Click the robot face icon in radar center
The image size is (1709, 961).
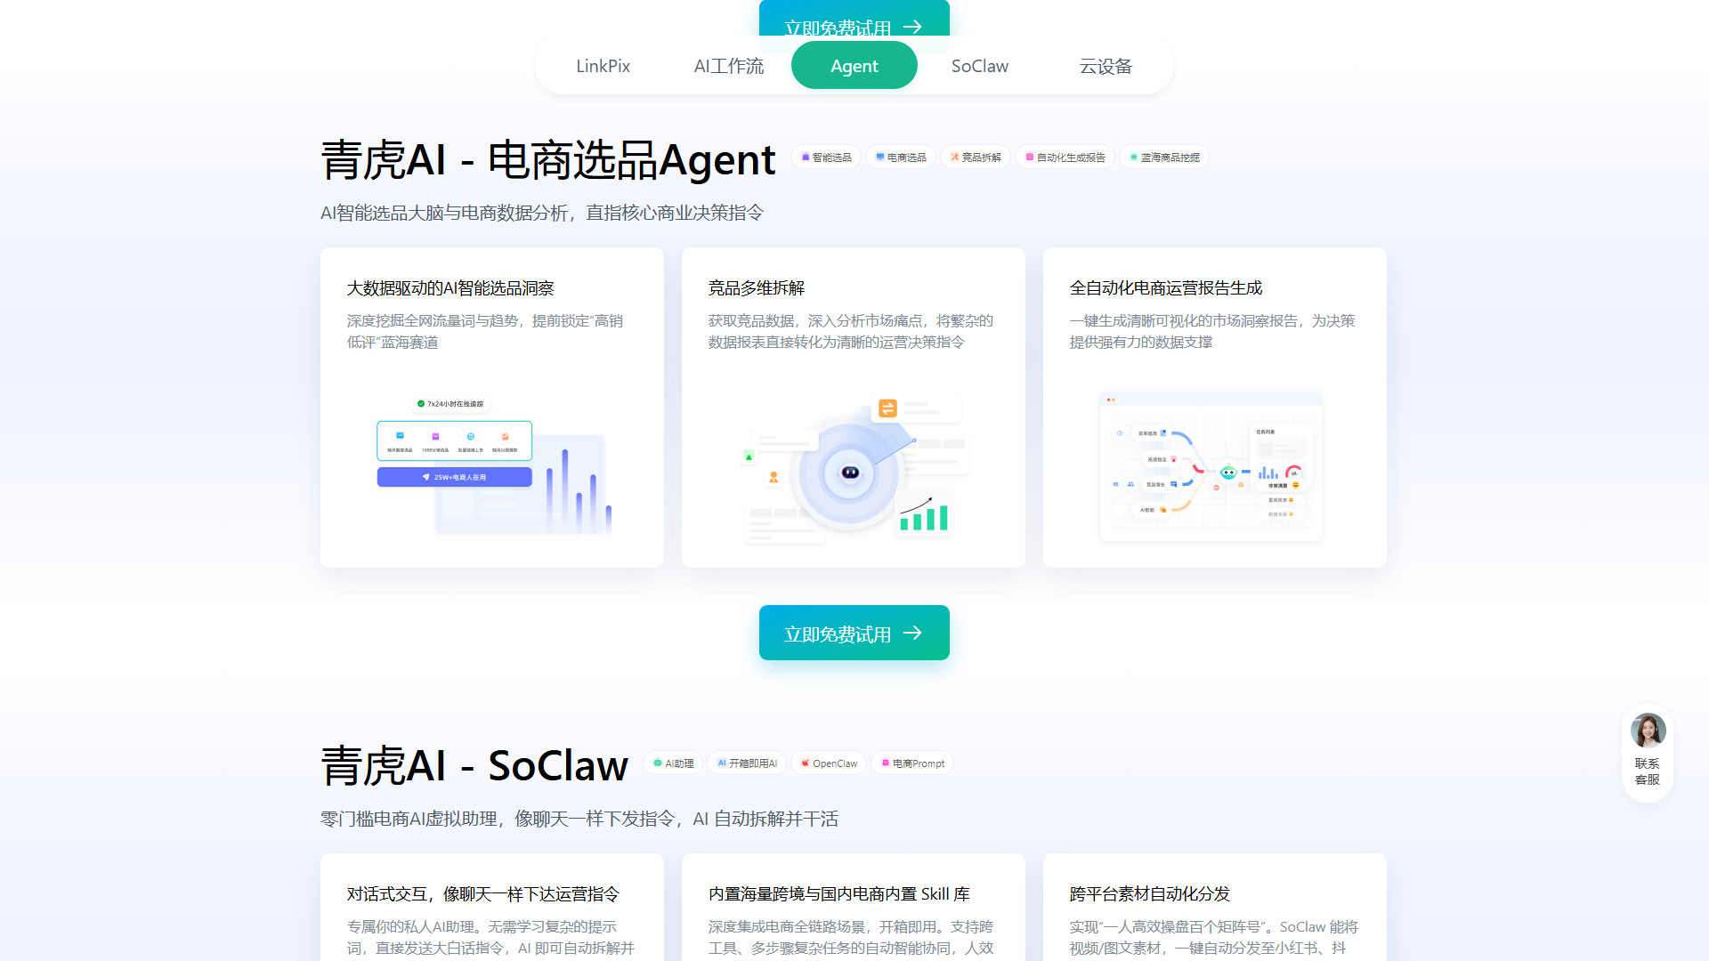click(x=850, y=472)
